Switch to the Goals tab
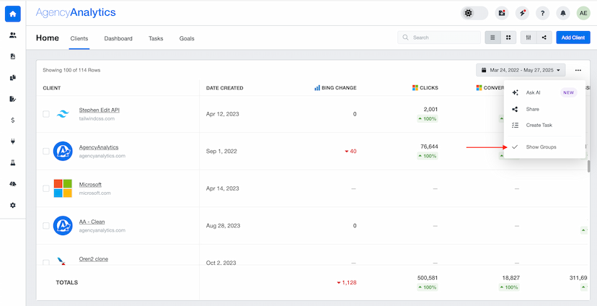 [187, 38]
